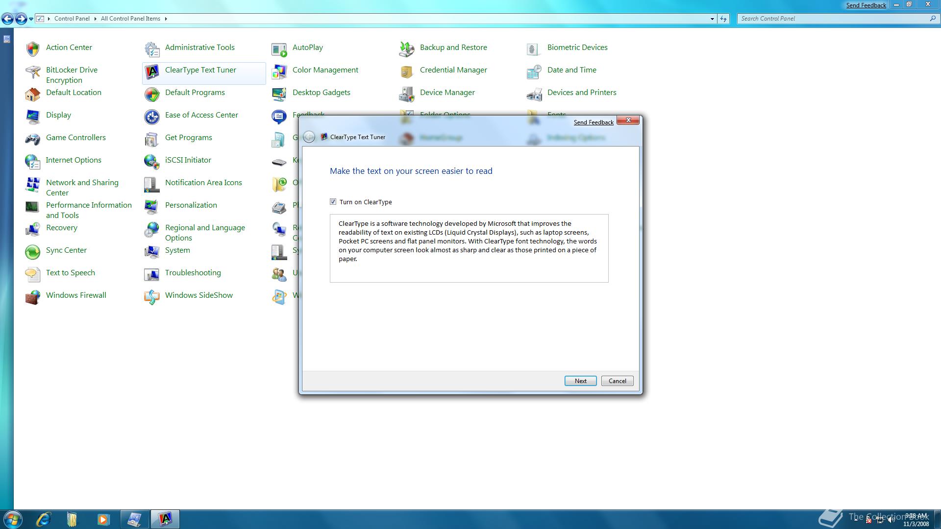
Task: Open Backup and Restore icon
Action: pyautogui.click(x=406, y=48)
